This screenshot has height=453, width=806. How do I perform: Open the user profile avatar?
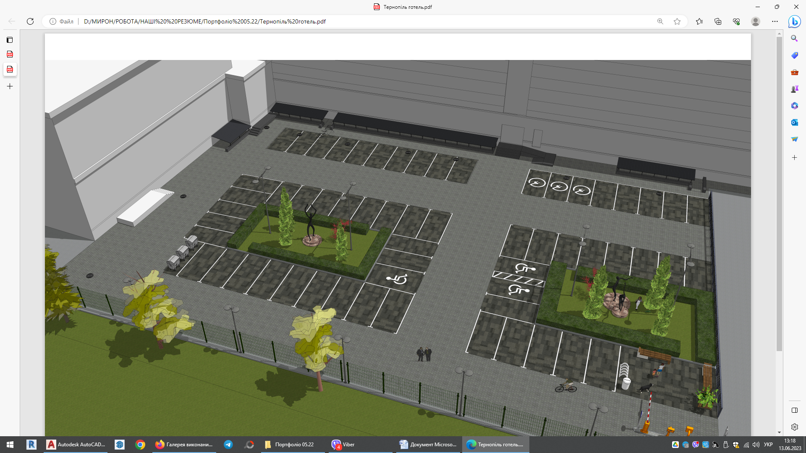coord(756,21)
